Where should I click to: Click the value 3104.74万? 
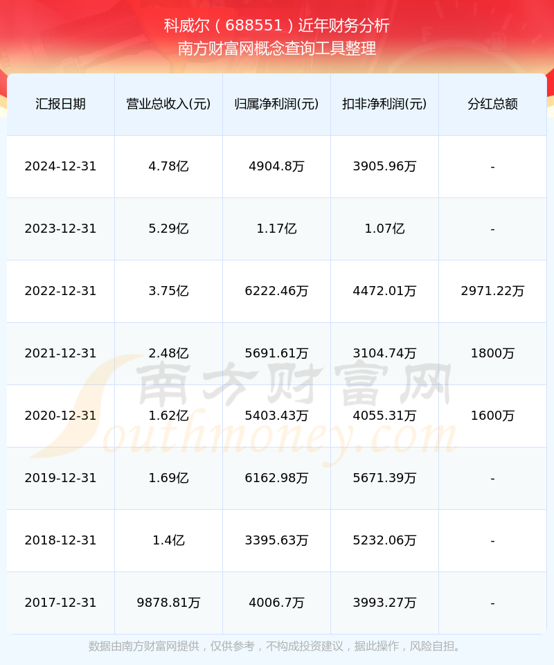[384, 353]
